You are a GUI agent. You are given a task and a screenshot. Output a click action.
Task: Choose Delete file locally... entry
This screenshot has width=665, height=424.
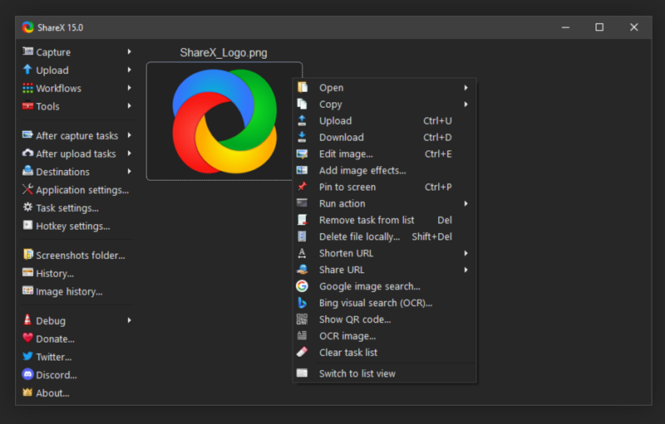(384, 236)
